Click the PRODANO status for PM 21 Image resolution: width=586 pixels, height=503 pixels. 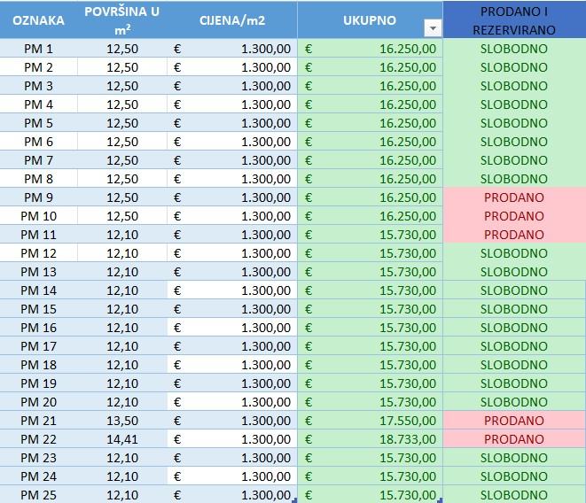pos(514,421)
